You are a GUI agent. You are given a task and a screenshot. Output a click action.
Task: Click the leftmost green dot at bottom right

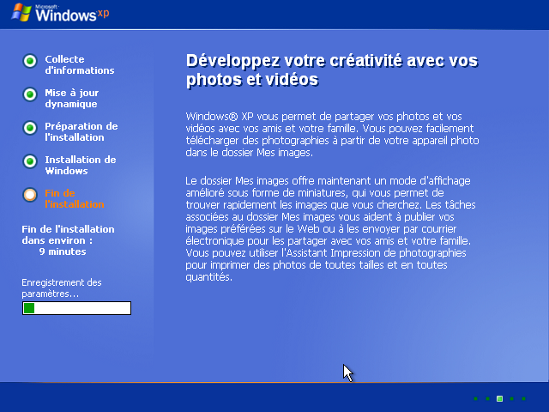tap(475, 399)
